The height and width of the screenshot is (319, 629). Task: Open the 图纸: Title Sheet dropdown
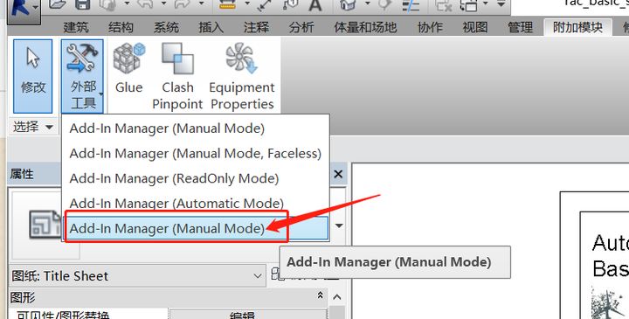pyautogui.click(x=137, y=275)
